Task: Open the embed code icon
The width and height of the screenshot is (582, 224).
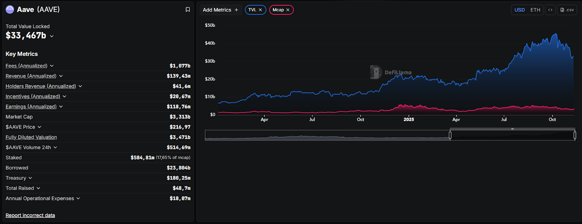Action: pos(550,10)
